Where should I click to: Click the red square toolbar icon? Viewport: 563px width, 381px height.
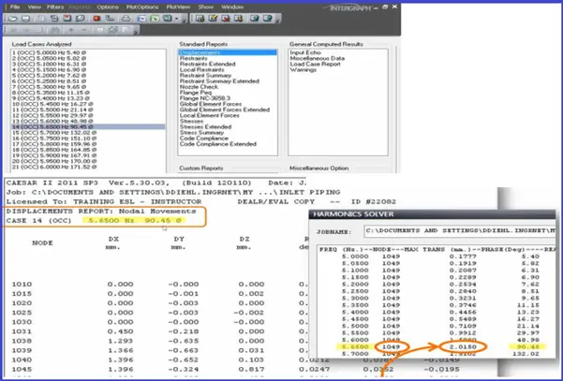(96, 19)
